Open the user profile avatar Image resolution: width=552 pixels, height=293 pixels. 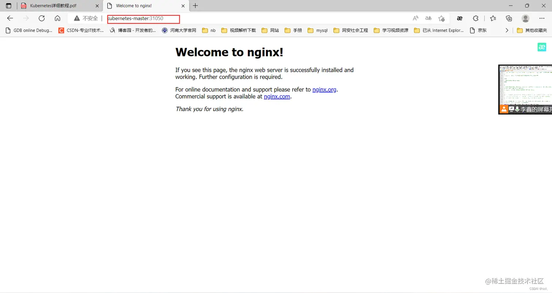tap(526, 18)
